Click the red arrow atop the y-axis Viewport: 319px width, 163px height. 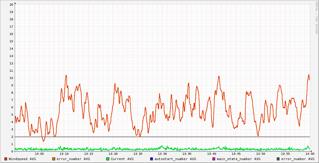pos(15,3)
